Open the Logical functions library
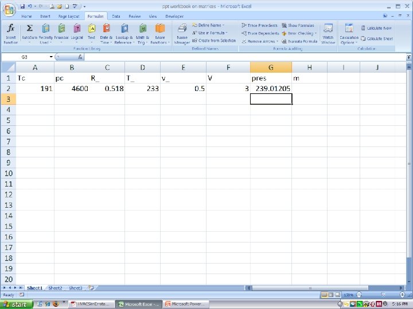413x309 pixels. point(77,34)
